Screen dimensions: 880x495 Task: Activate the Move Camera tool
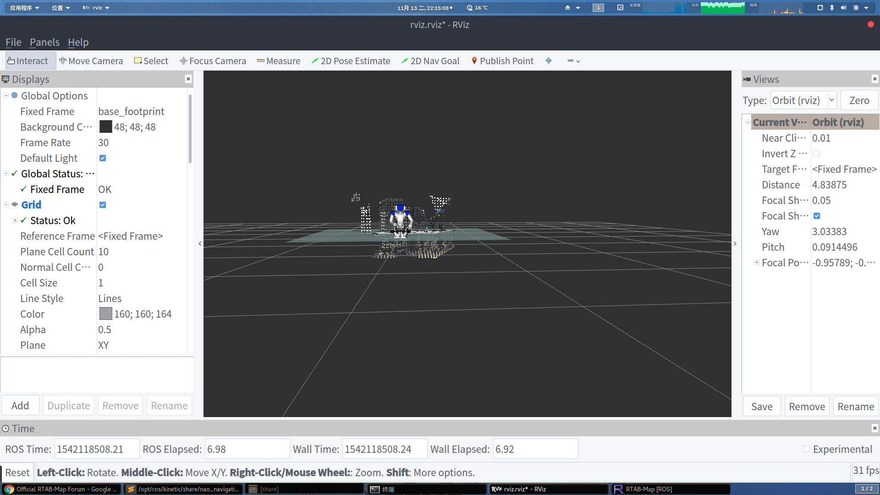91,61
